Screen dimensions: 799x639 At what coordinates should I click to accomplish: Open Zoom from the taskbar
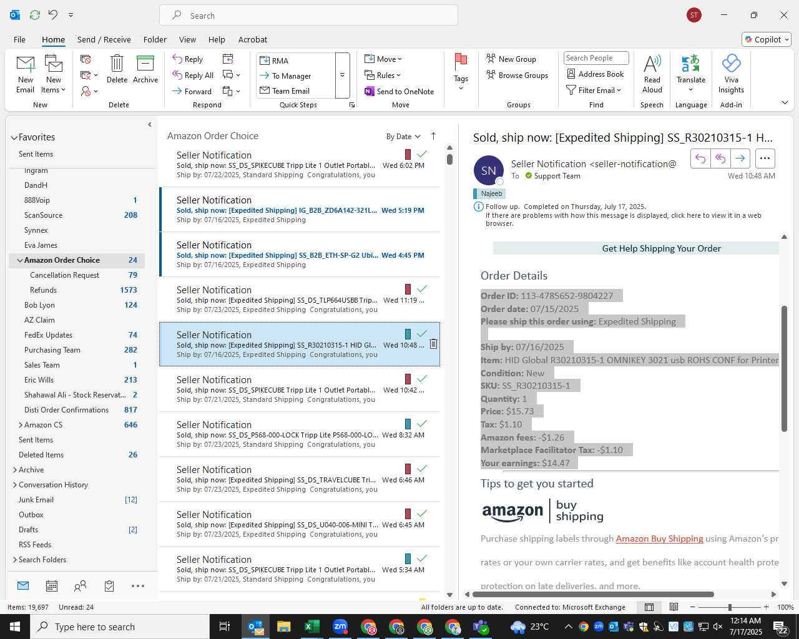(x=340, y=627)
